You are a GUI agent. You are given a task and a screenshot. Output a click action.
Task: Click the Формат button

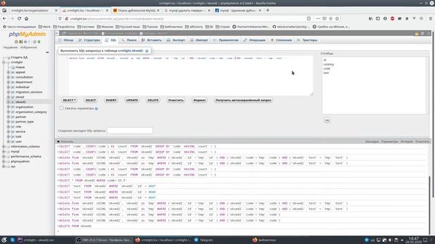(199, 100)
